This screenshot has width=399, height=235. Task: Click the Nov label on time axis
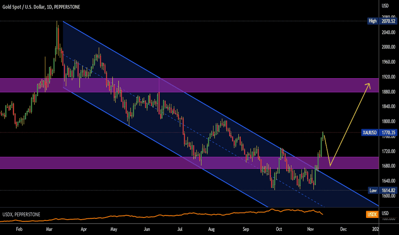[x=310, y=229]
